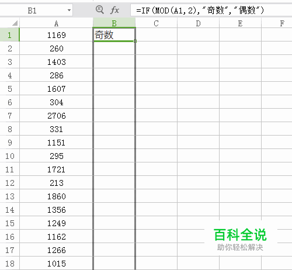Select row 1 header

pos(9,34)
